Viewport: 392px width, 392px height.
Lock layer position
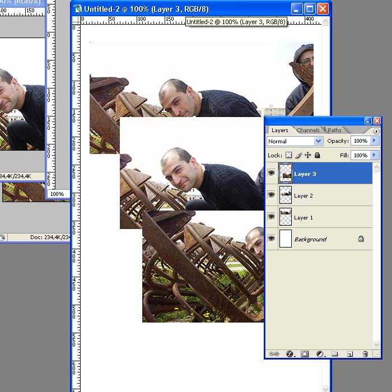(x=308, y=155)
